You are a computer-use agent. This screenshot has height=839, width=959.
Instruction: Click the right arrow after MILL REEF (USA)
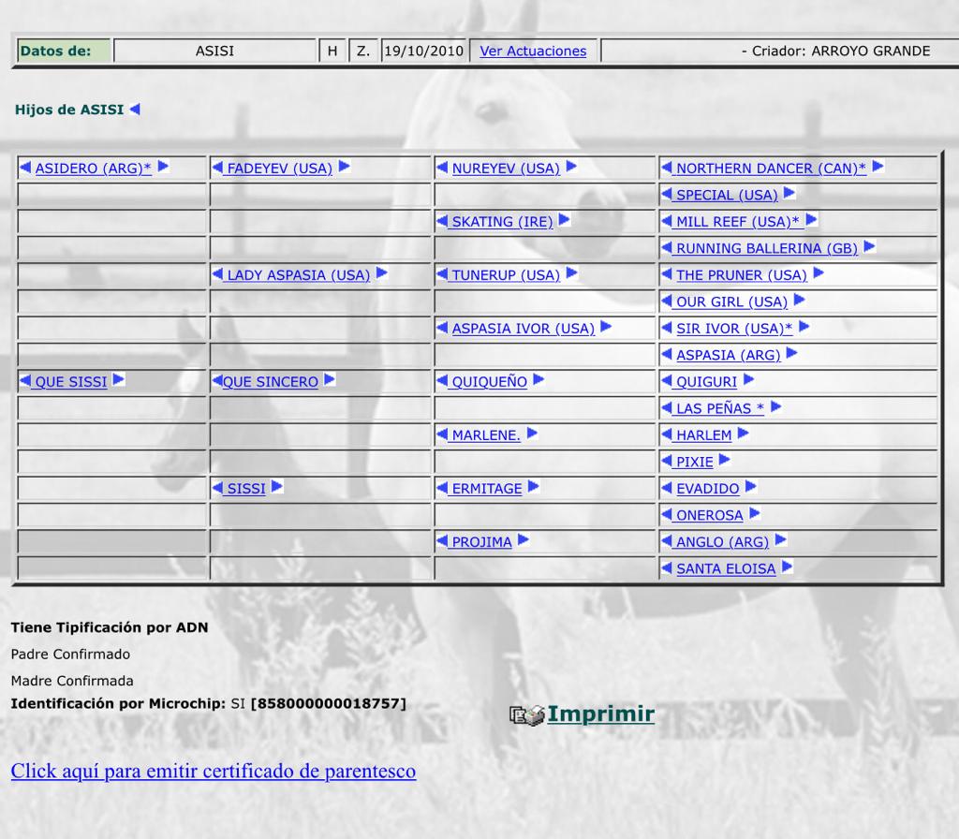812,221
